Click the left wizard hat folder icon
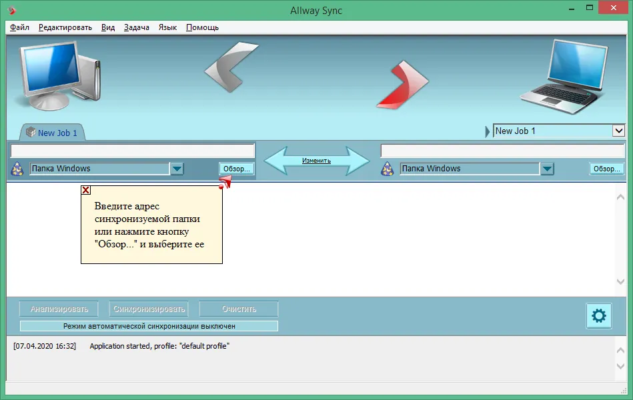The image size is (633, 400). tap(17, 169)
